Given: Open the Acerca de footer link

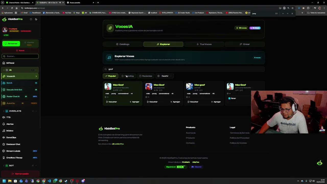Looking at the screenshot, I should [191, 133].
